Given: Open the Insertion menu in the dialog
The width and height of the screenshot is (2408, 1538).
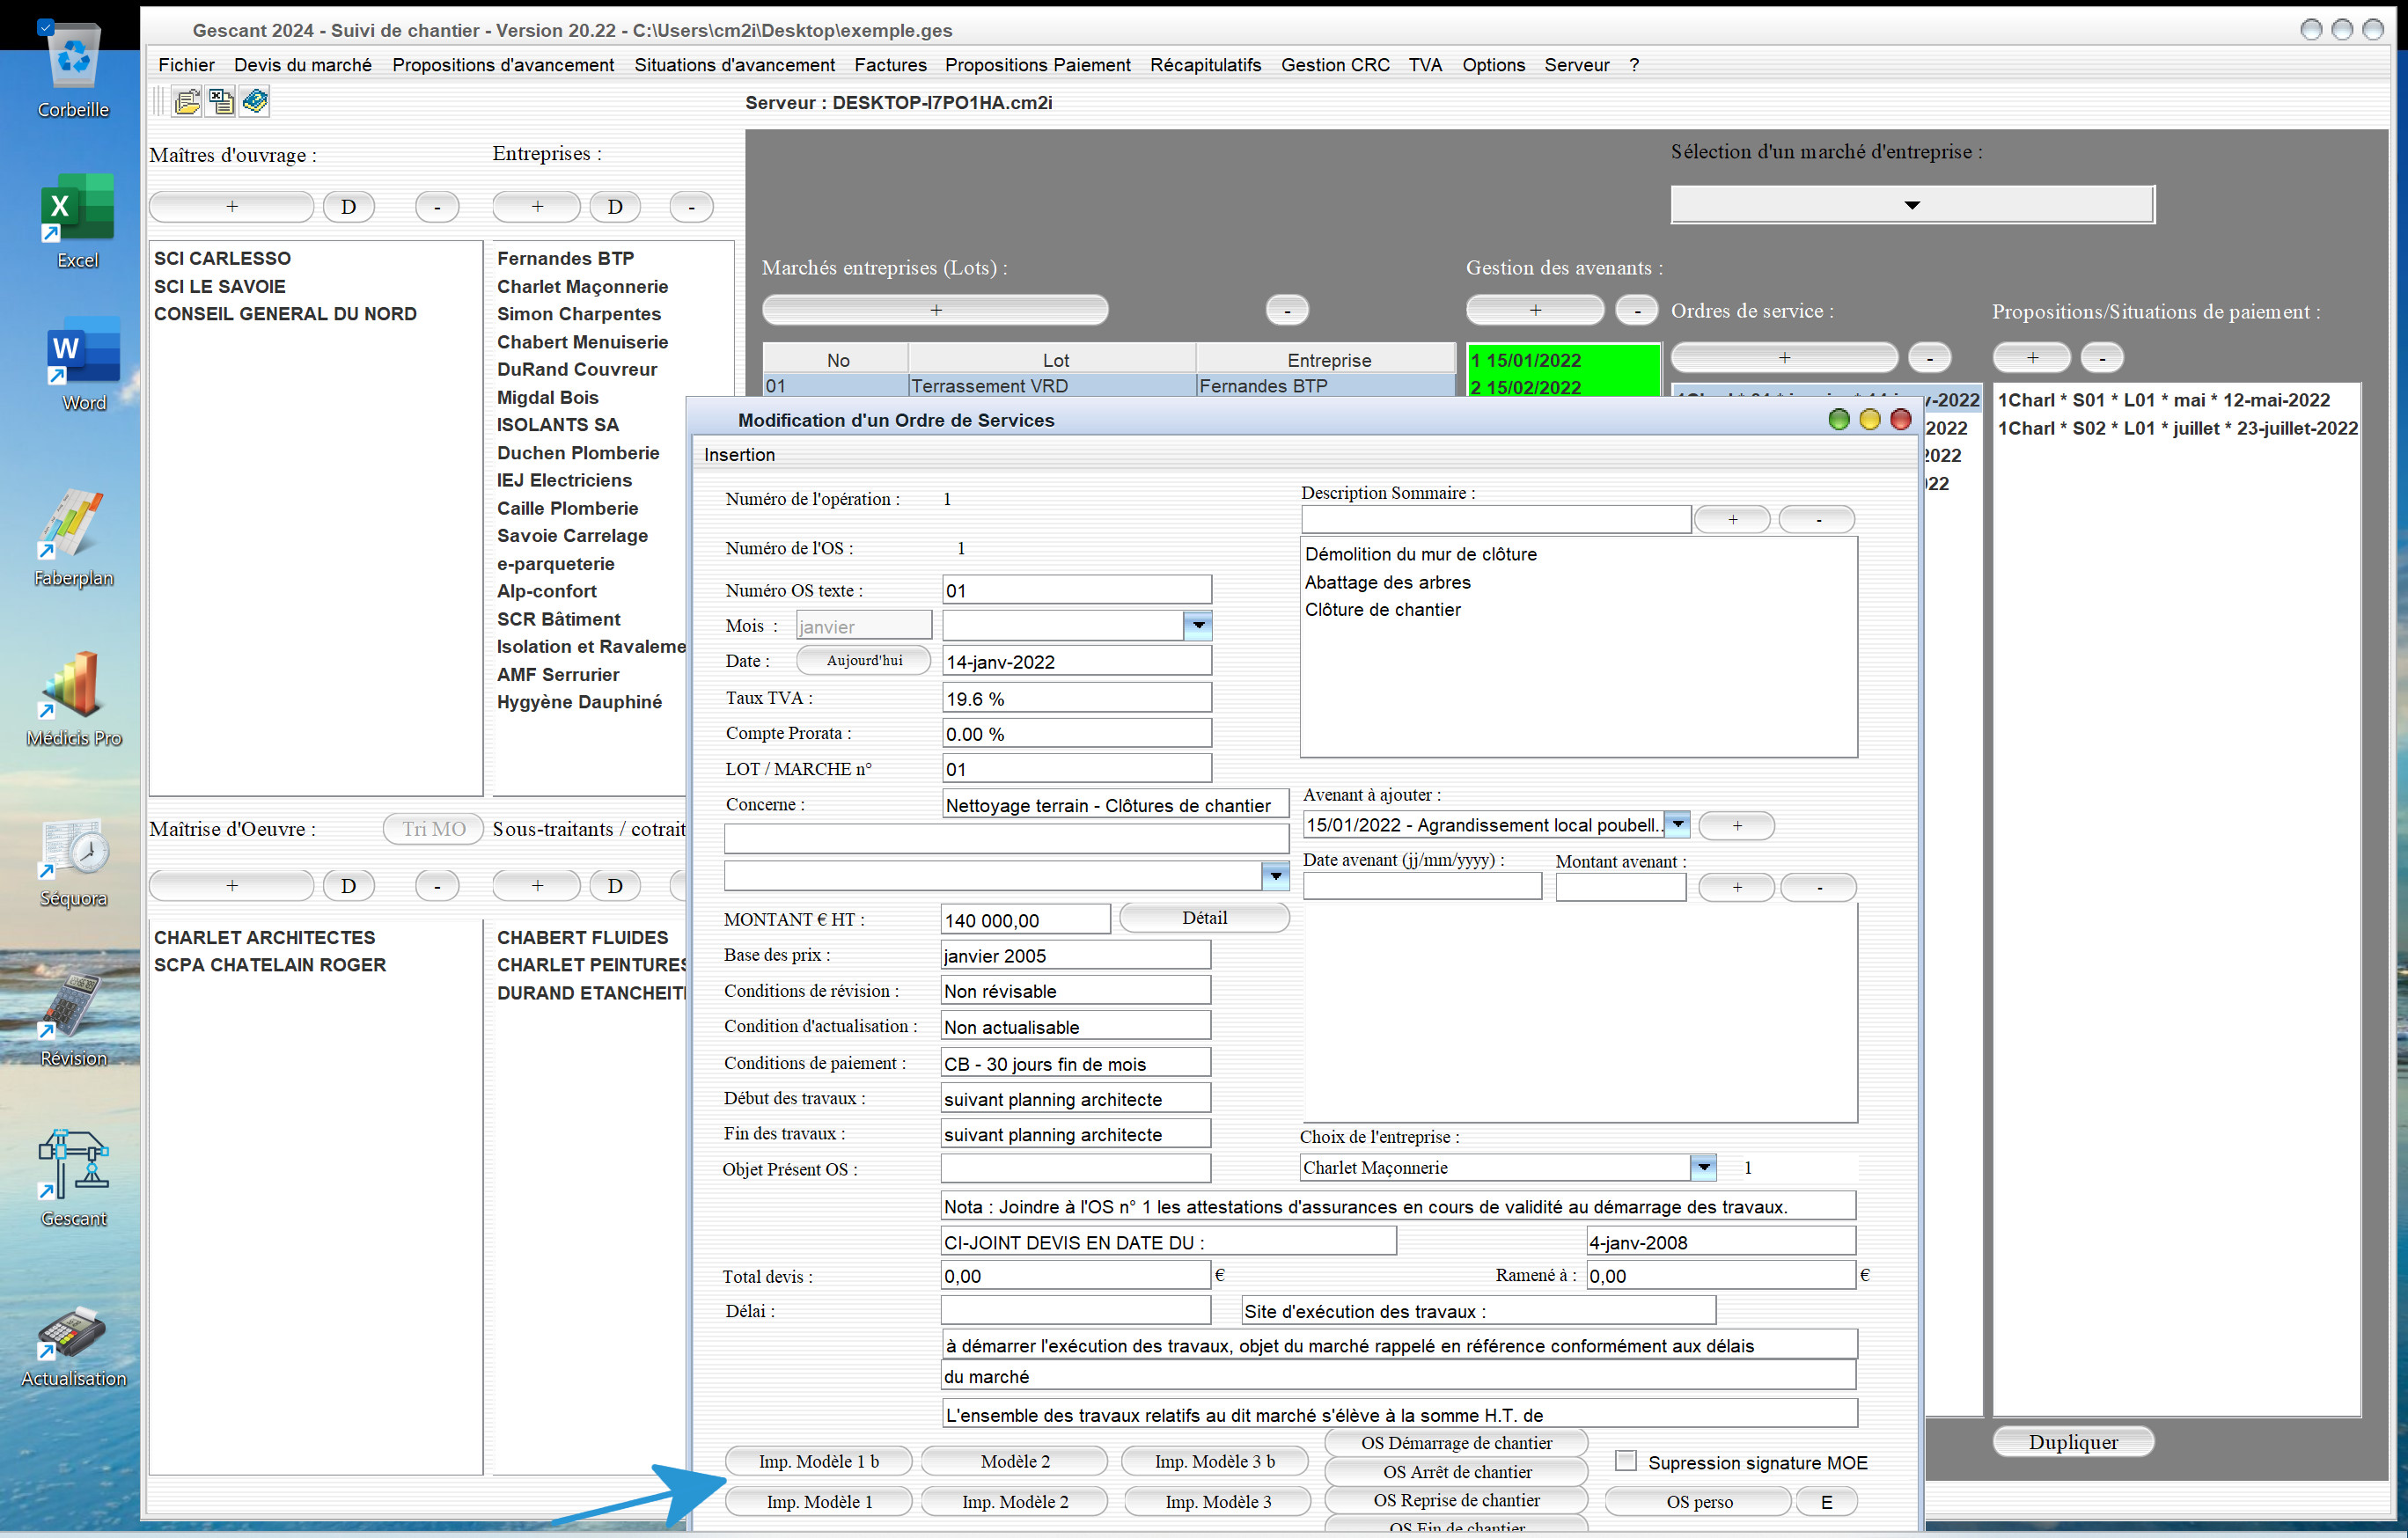Looking at the screenshot, I should 739,455.
